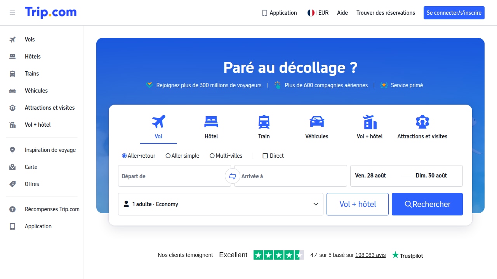Screen dimensions: 497x279
Task: Click the Vol + hôtel sidebar icon
Action: click(x=12, y=125)
